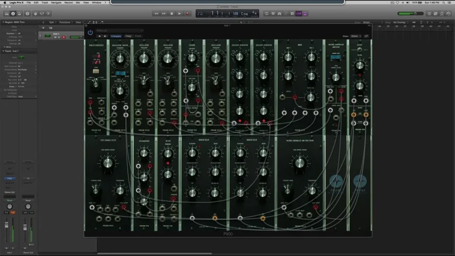Open Quick Help question mark button
Image resolution: width=455 pixels, height=256 pixels.
(x=27, y=14)
